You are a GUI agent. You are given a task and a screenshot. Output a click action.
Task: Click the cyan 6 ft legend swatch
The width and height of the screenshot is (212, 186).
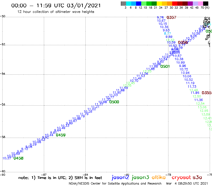(x=129, y=3)
